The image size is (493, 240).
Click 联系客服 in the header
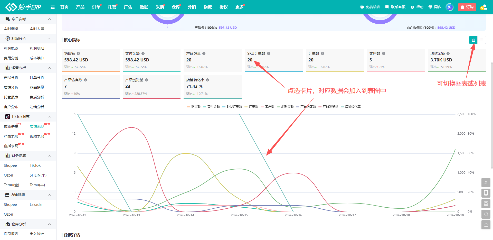pos(395,7)
